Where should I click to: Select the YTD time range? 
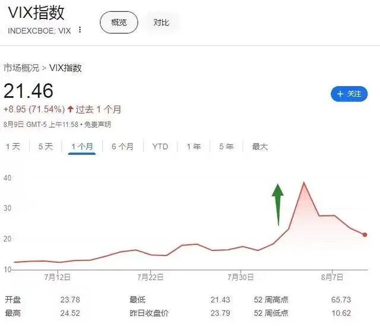160,147
